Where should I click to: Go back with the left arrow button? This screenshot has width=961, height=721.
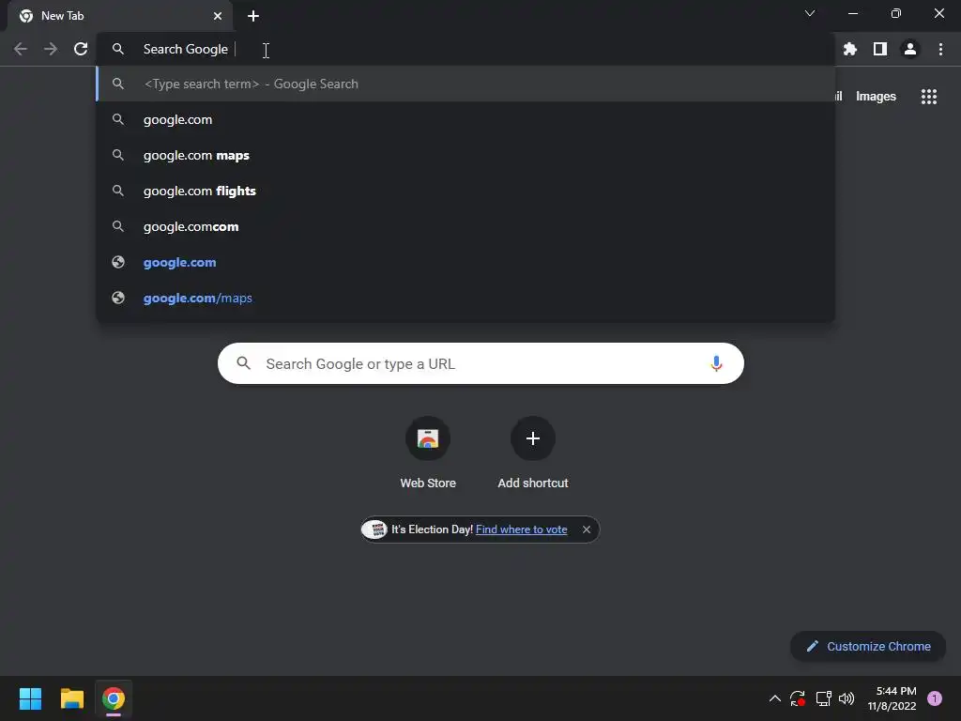point(21,49)
